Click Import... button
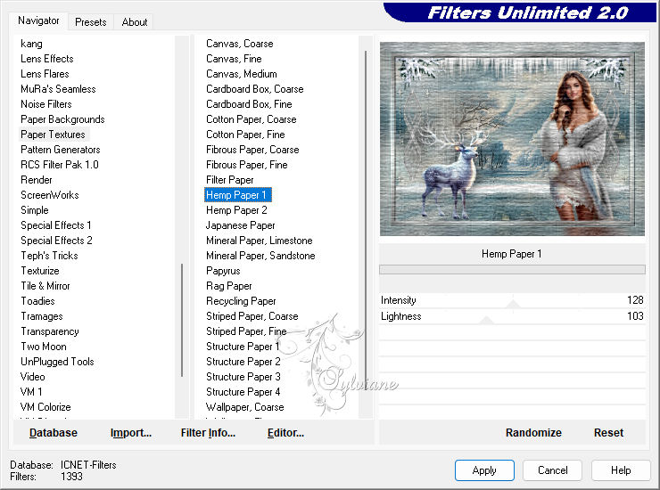Viewport: 660px width, 490px height. (131, 433)
